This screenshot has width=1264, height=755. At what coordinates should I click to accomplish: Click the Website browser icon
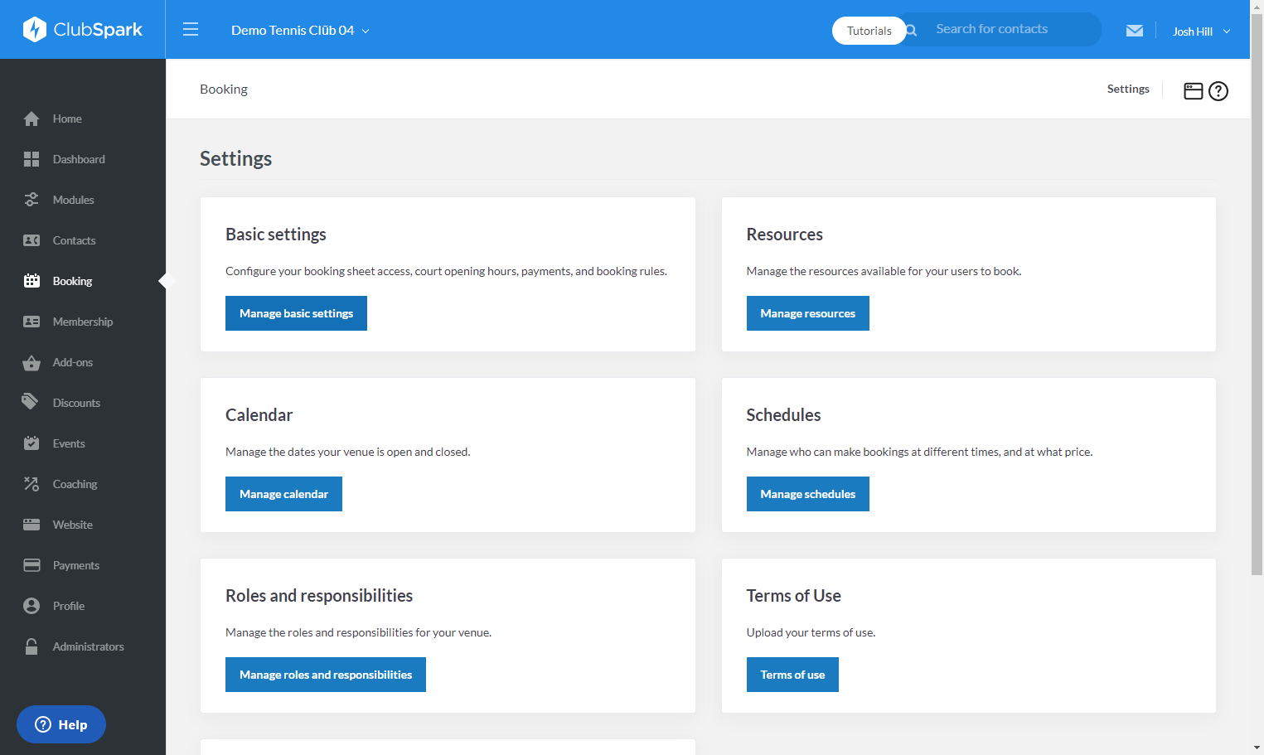31,525
